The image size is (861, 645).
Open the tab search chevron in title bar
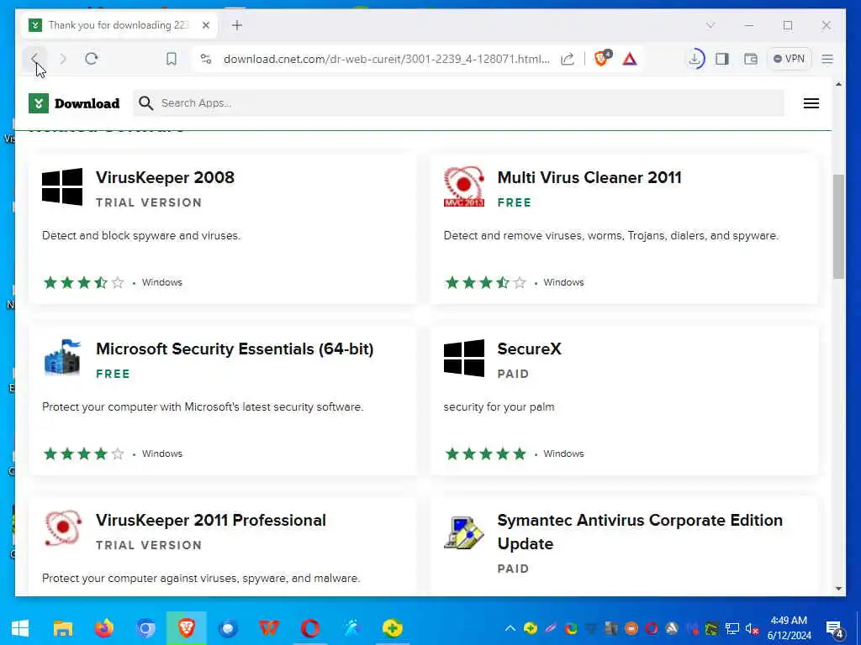click(x=710, y=25)
